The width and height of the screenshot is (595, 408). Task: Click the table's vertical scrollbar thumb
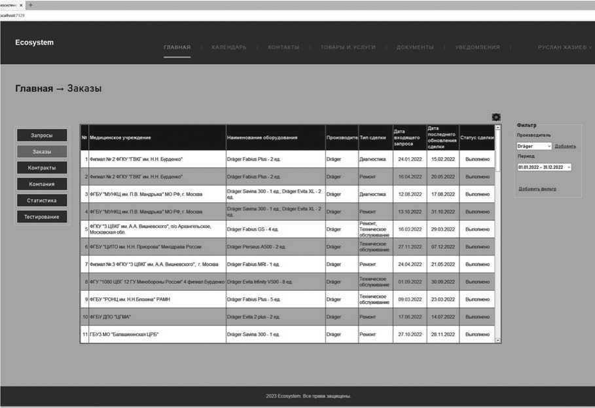coord(498,150)
